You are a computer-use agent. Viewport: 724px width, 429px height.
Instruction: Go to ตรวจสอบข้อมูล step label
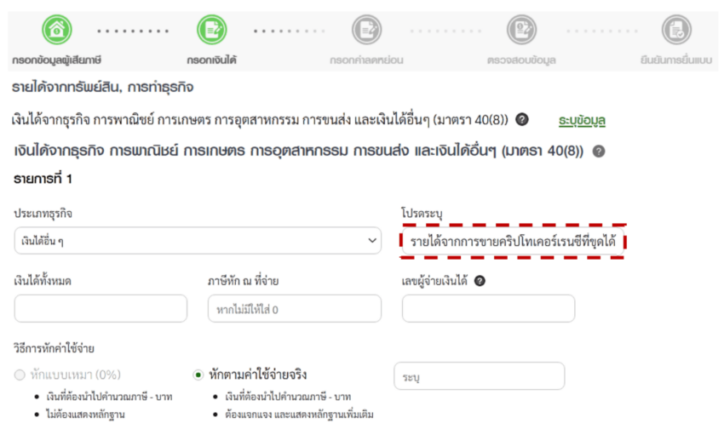(x=521, y=60)
